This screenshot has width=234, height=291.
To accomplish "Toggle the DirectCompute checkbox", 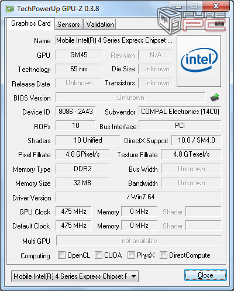I will [163, 255].
